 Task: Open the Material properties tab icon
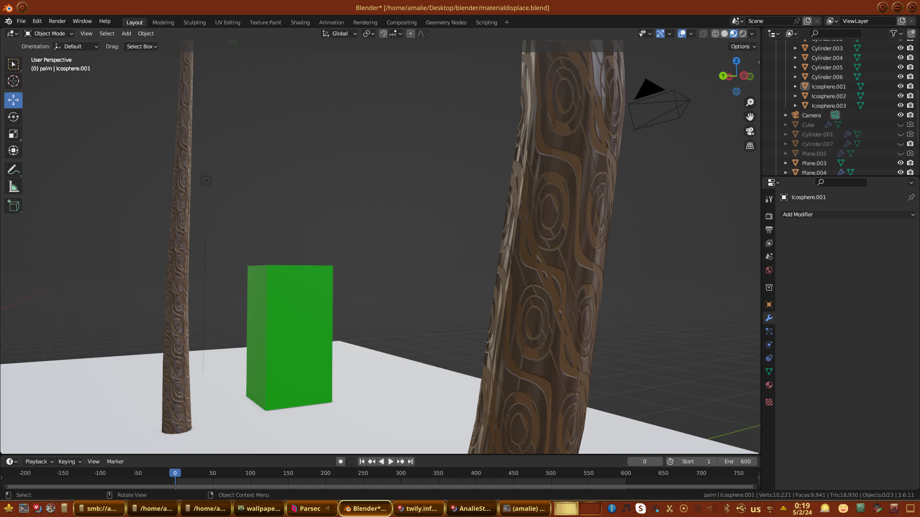(769, 385)
